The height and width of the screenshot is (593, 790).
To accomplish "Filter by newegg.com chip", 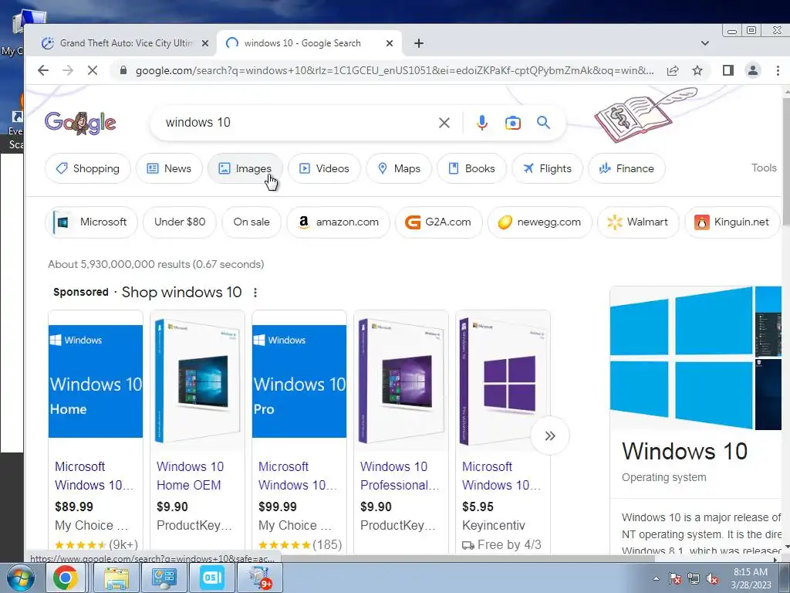I will coord(539,222).
